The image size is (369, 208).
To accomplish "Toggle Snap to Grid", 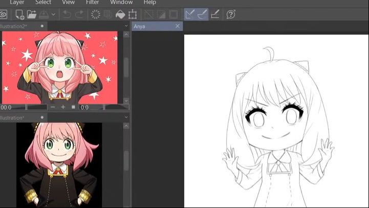I will (x=215, y=15).
